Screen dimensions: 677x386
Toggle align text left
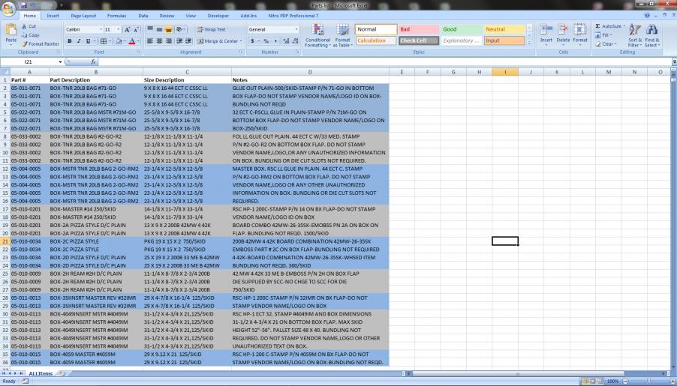tap(150, 41)
